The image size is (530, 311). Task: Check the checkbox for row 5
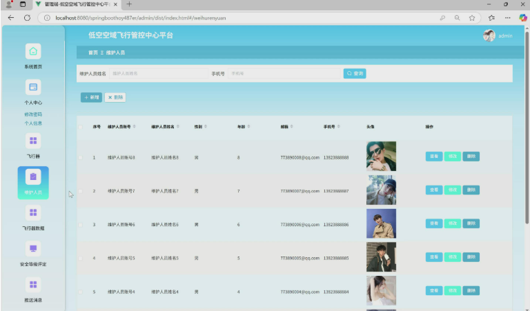tap(80, 292)
